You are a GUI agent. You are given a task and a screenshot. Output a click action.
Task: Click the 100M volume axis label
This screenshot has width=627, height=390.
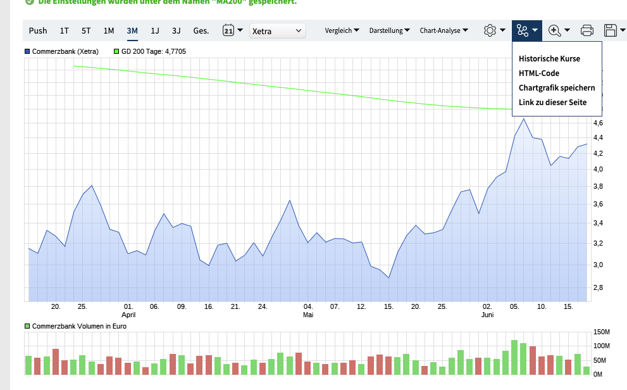tap(602, 346)
